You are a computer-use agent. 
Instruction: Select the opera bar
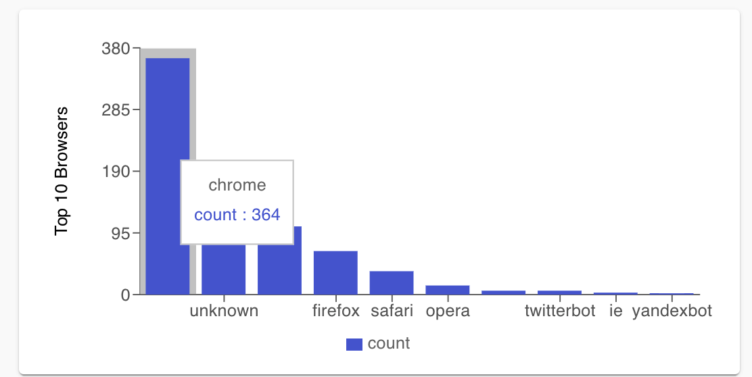(447, 290)
